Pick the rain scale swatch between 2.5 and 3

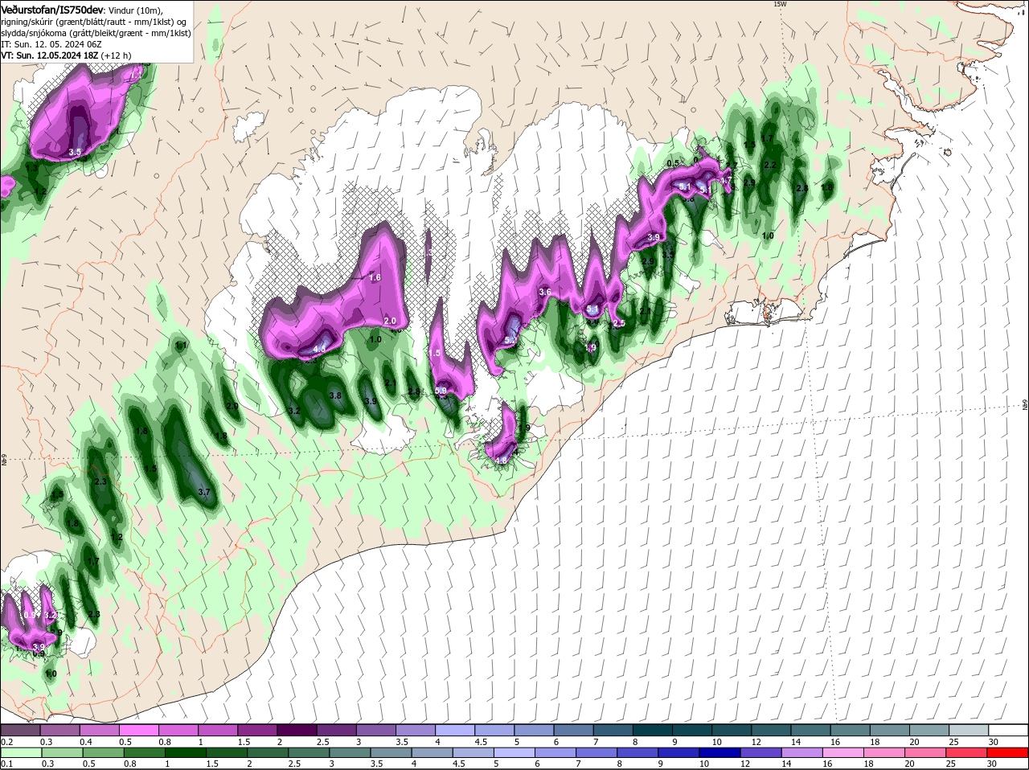point(310,752)
